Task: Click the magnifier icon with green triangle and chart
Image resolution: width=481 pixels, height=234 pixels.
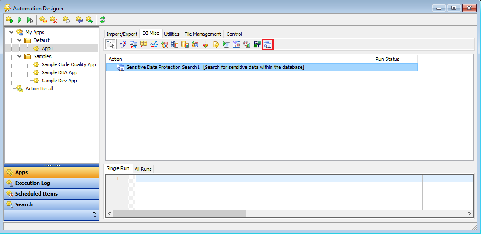Action: tap(164, 45)
